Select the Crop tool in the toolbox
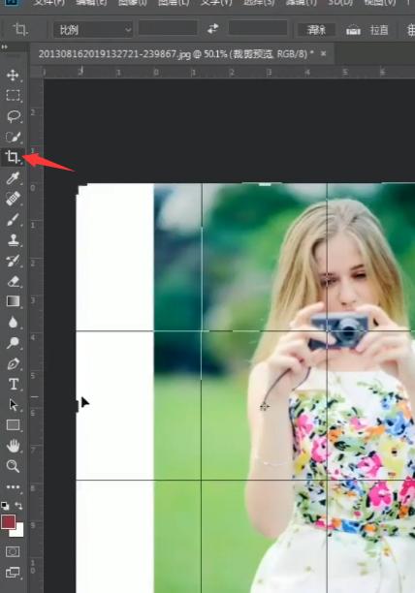This screenshot has width=415, height=593. tap(12, 157)
